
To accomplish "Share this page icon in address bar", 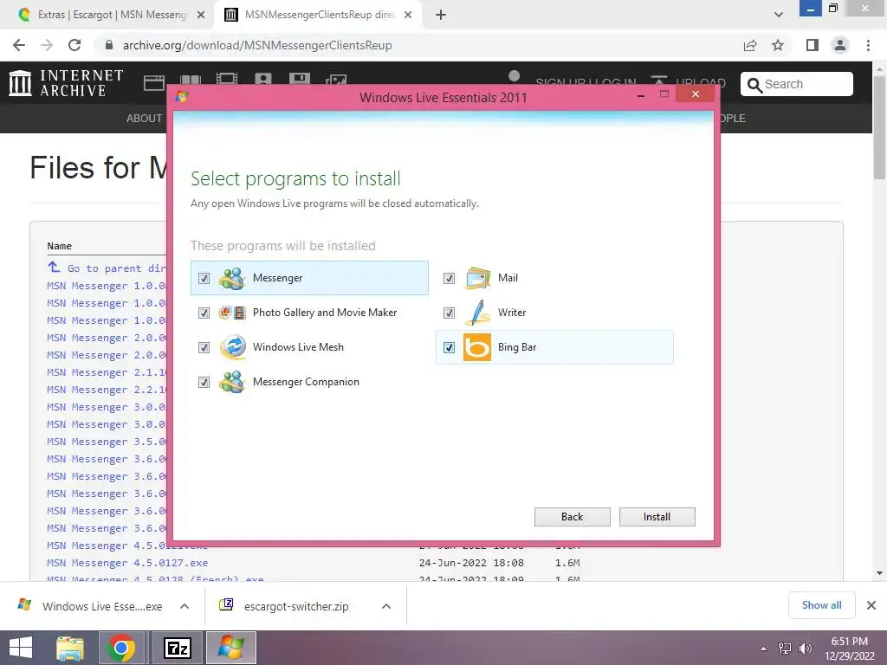I will click(x=750, y=45).
